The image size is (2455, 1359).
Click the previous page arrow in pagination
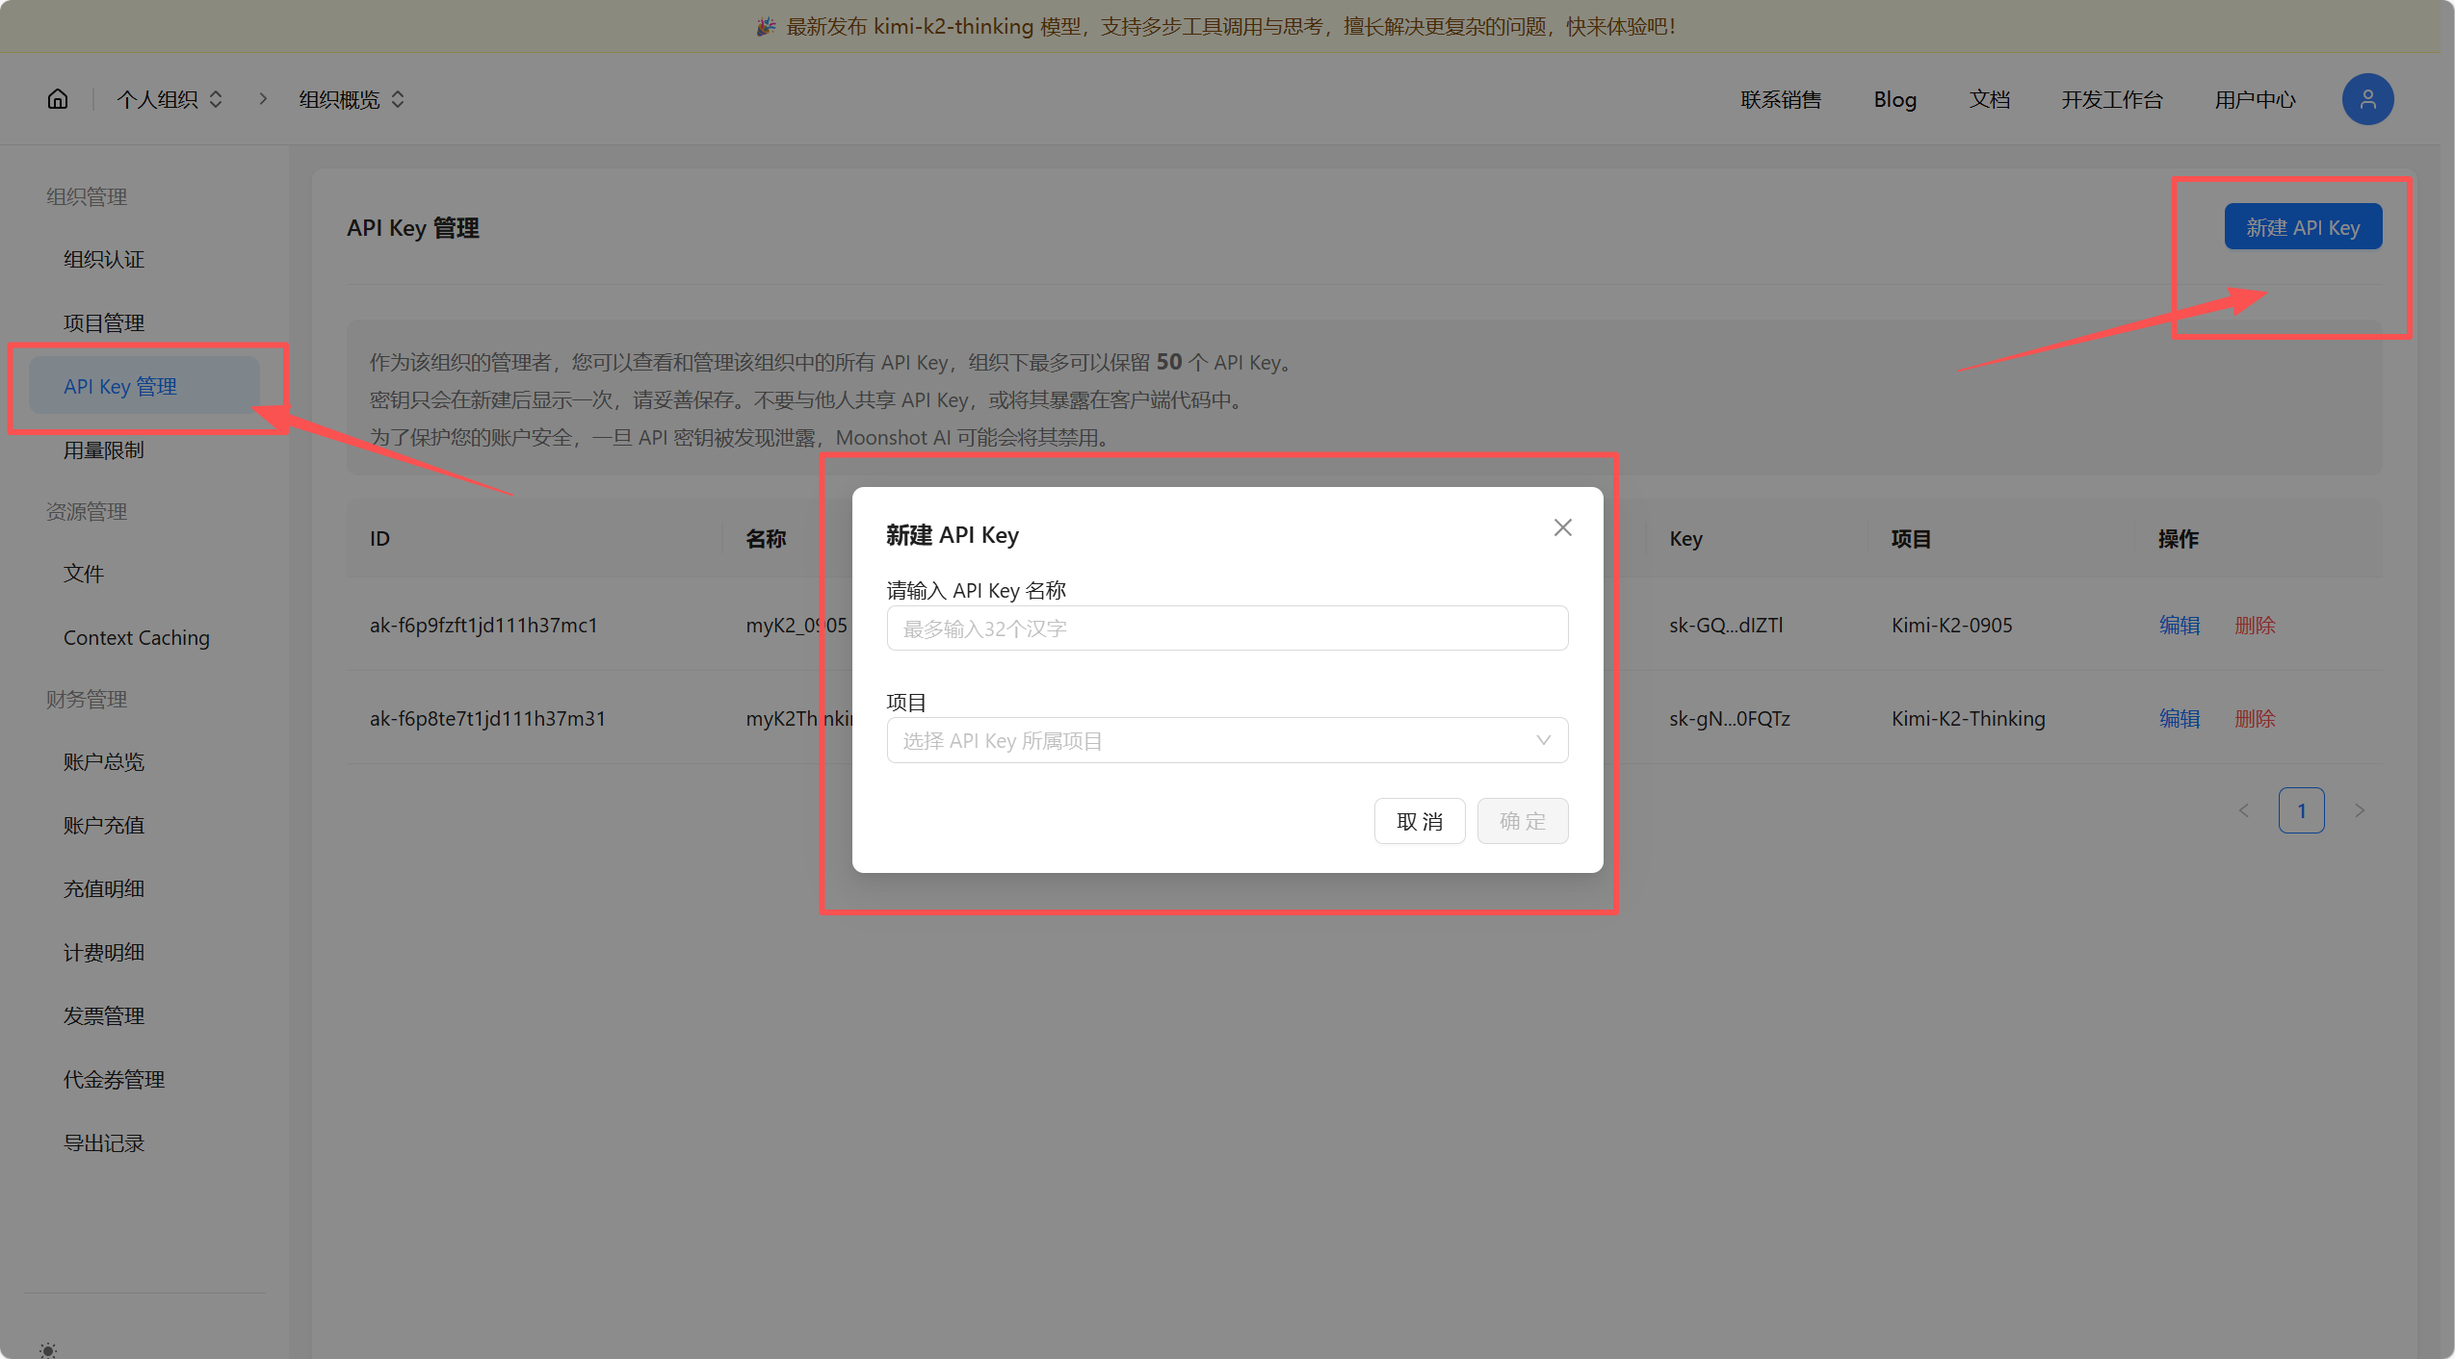pyautogui.click(x=2243, y=810)
